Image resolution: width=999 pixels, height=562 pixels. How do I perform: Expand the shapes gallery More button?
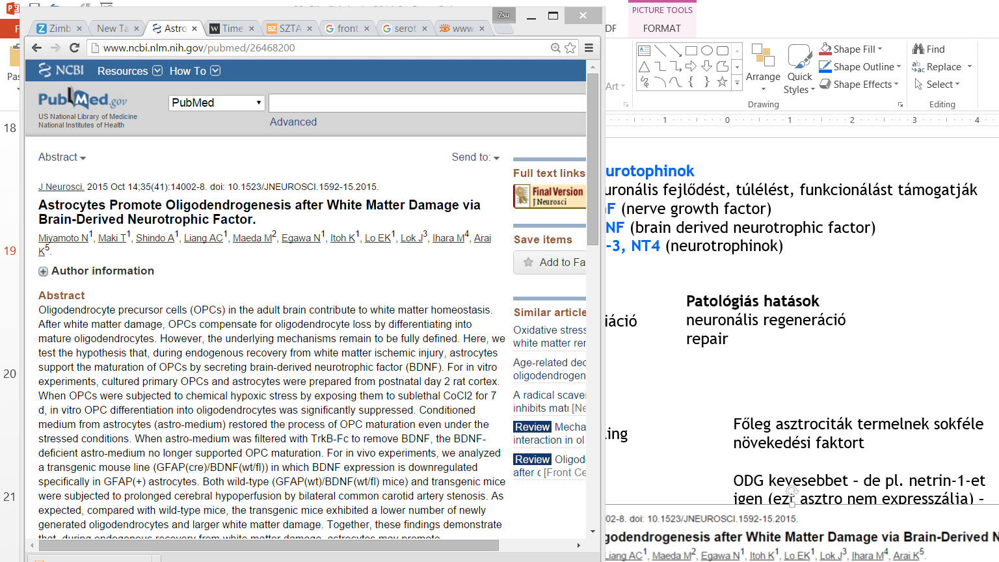coord(737,83)
